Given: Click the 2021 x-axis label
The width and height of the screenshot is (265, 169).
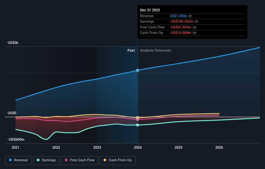Looking at the screenshot, I should click(x=15, y=148).
